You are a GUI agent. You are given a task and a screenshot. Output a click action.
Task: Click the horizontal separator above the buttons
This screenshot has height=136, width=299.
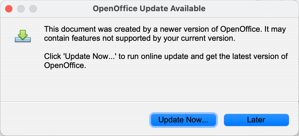tap(149, 102)
